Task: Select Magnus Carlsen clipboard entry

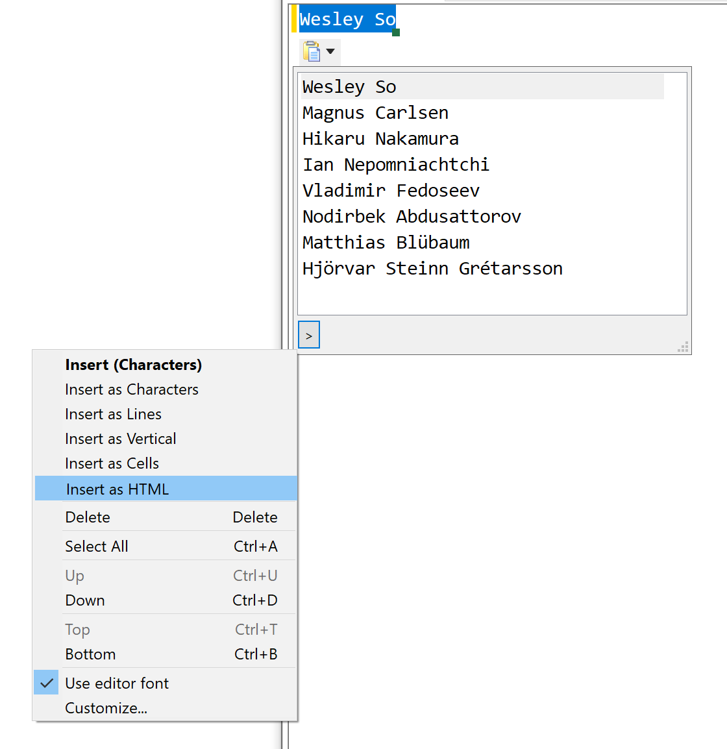Action: 482,113
